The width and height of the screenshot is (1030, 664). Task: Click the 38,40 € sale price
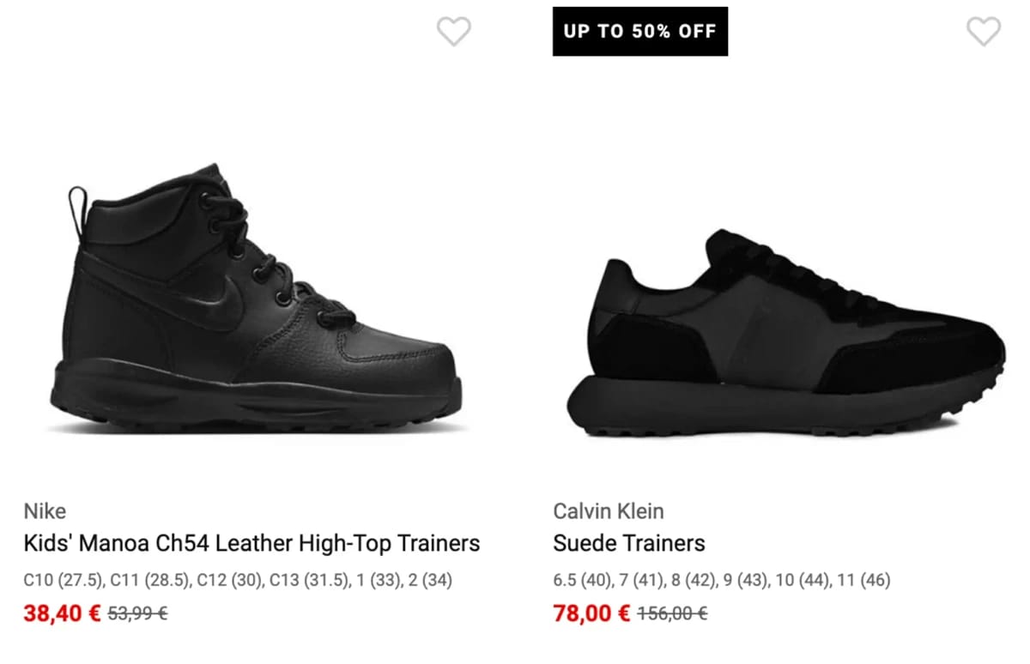pos(63,614)
